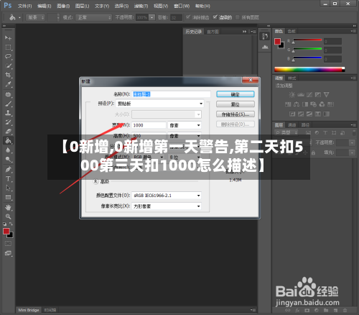This screenshot has height=315, width=359.
Task: Swap foreground and background colors in toolbox
Action: point(11,224)
